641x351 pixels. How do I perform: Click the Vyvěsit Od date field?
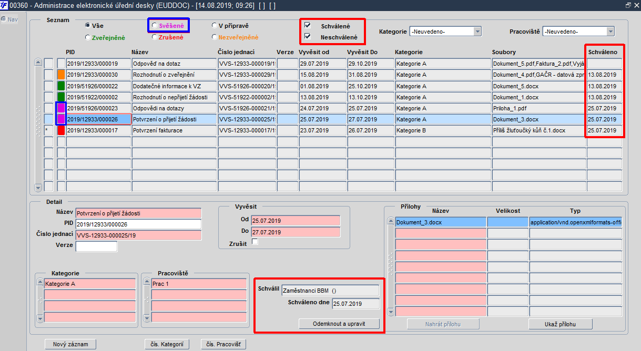point(296,221)
